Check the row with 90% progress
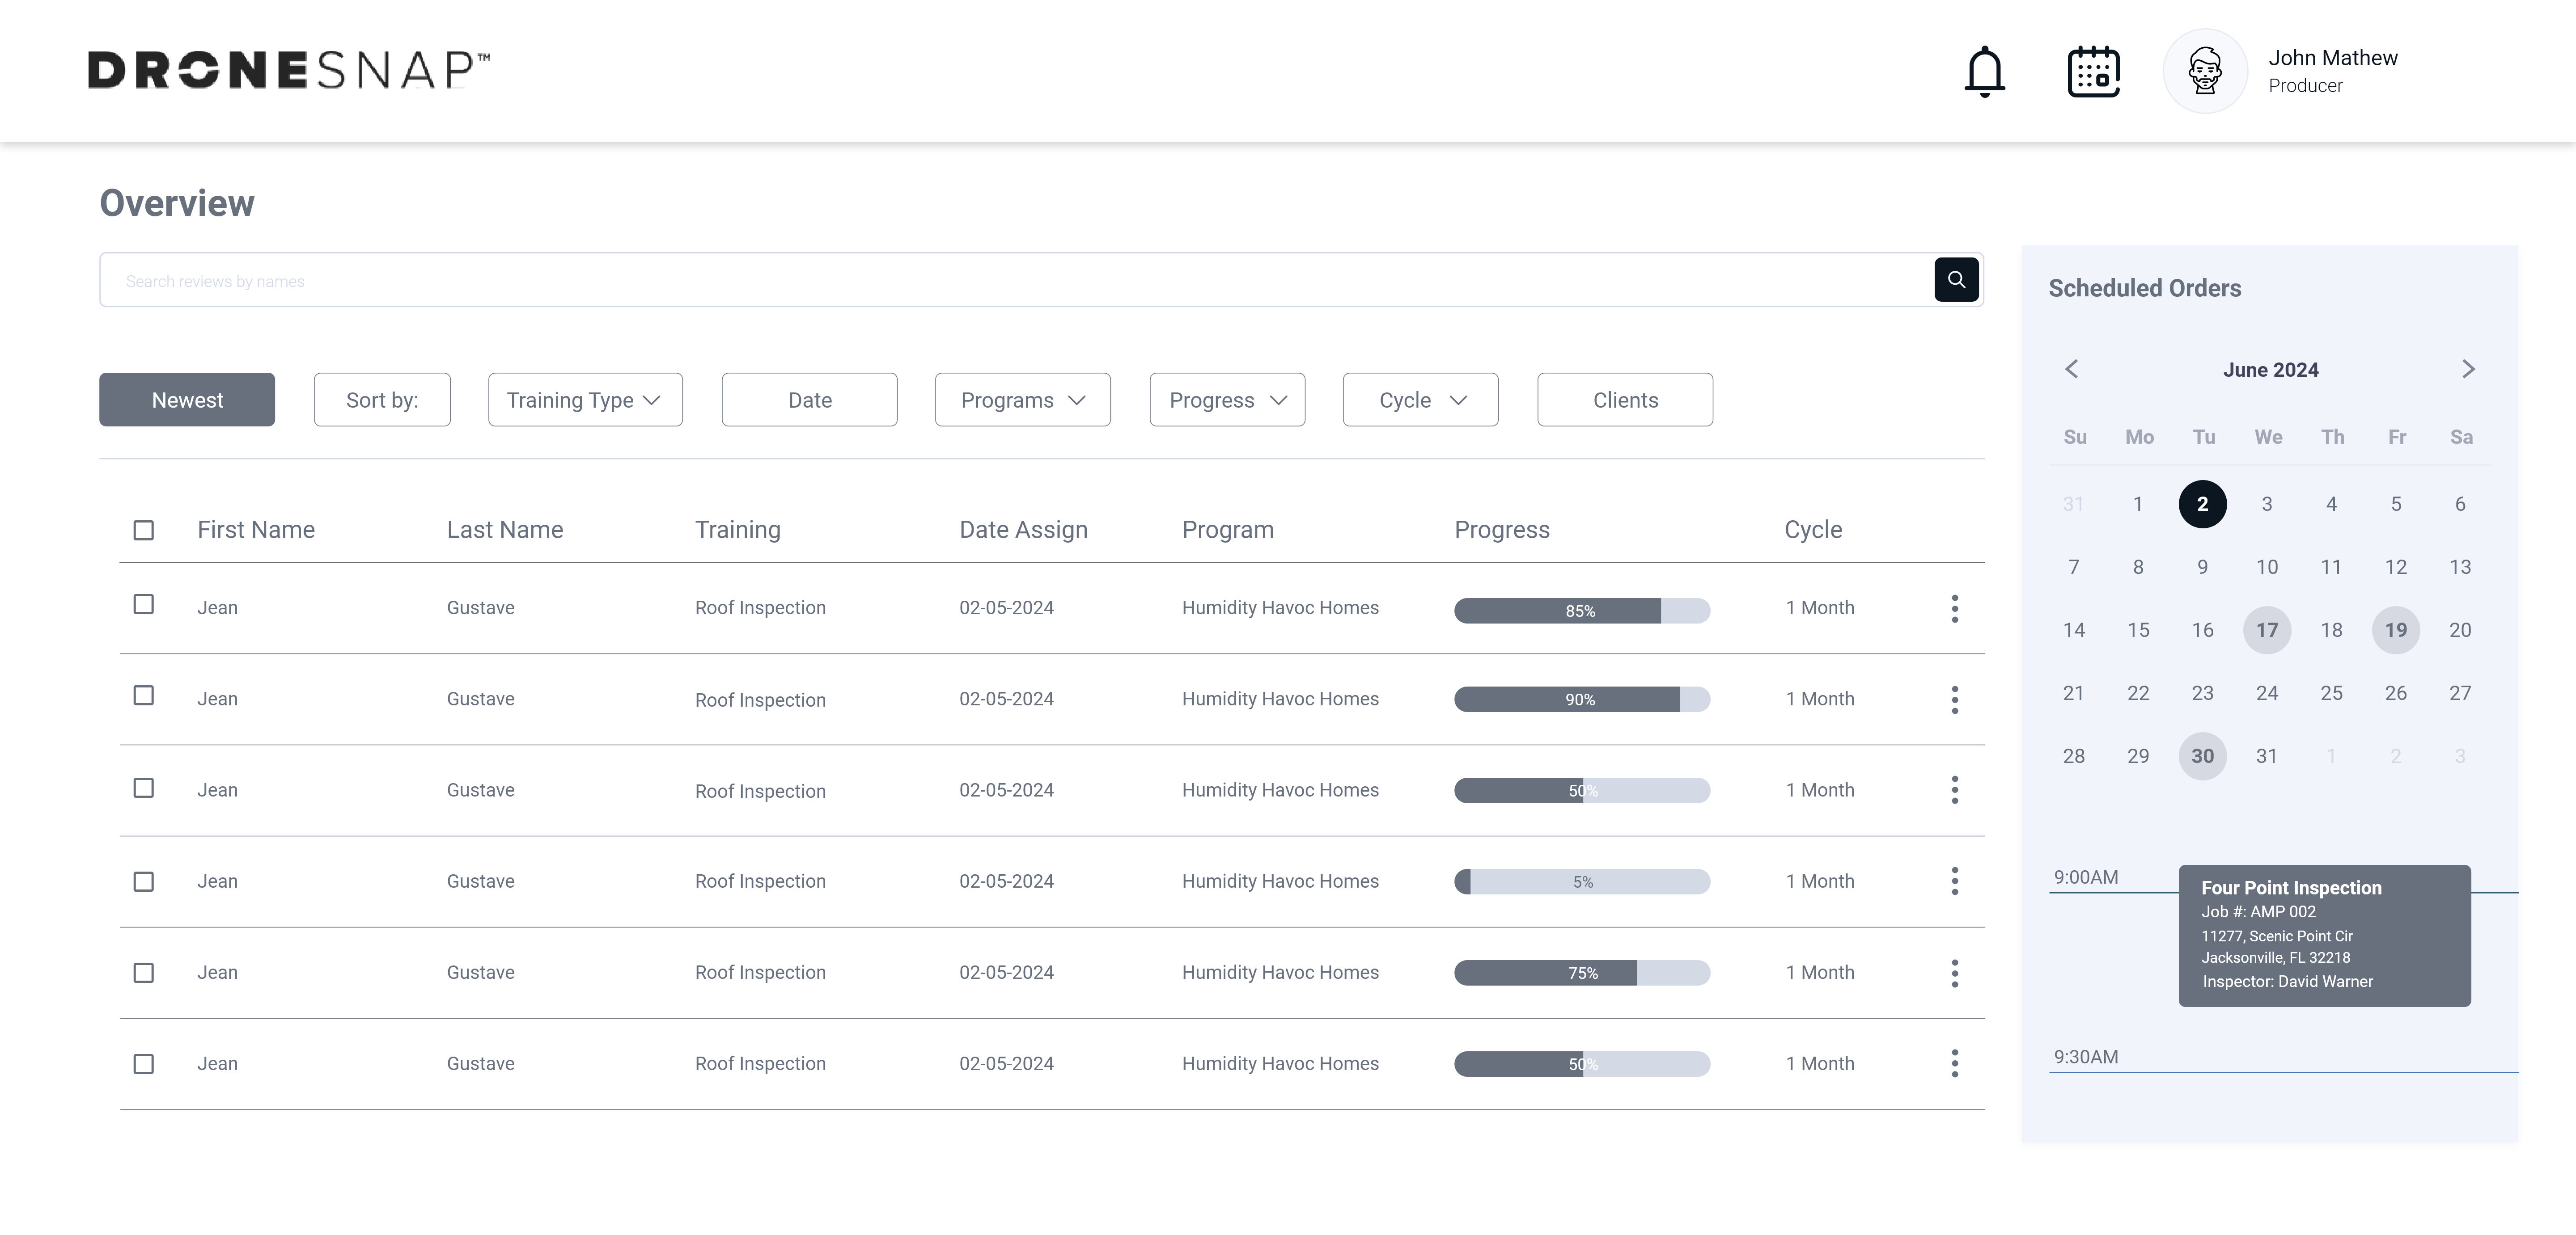This screenshot has width=2576, height=1235. coord(144,695)
